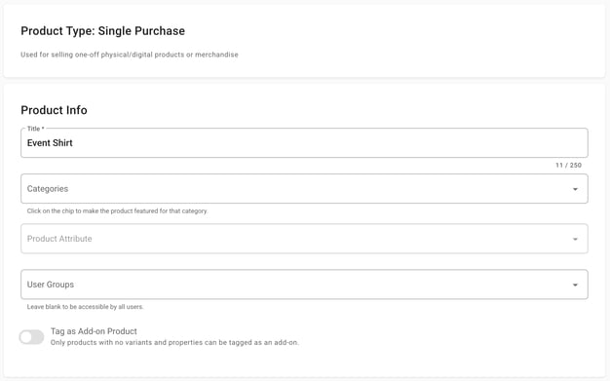Image resolution: width=610 pixels, height=381 pixels.
Task: Click middle of the Categories box
Action: tap(304, 189)
